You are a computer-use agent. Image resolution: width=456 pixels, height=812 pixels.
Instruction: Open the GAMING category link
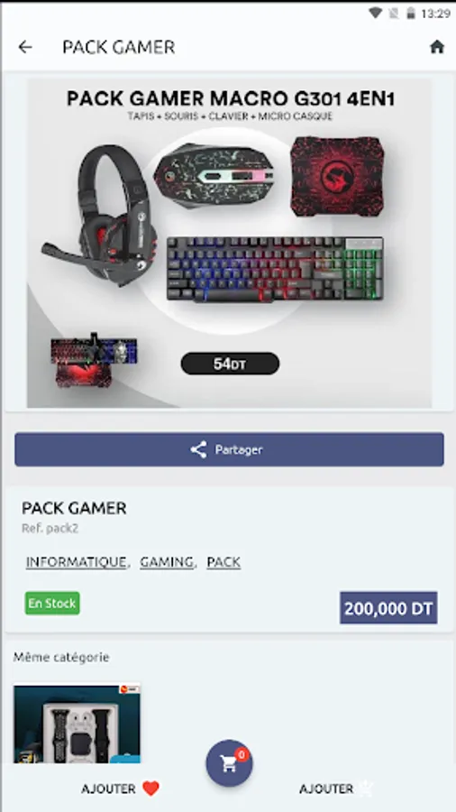167,562
